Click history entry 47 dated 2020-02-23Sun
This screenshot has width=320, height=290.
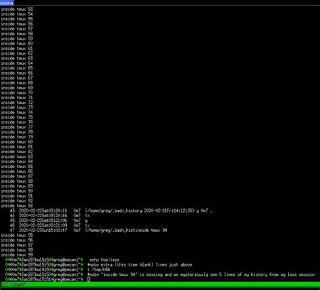click(x=88, y=231)
